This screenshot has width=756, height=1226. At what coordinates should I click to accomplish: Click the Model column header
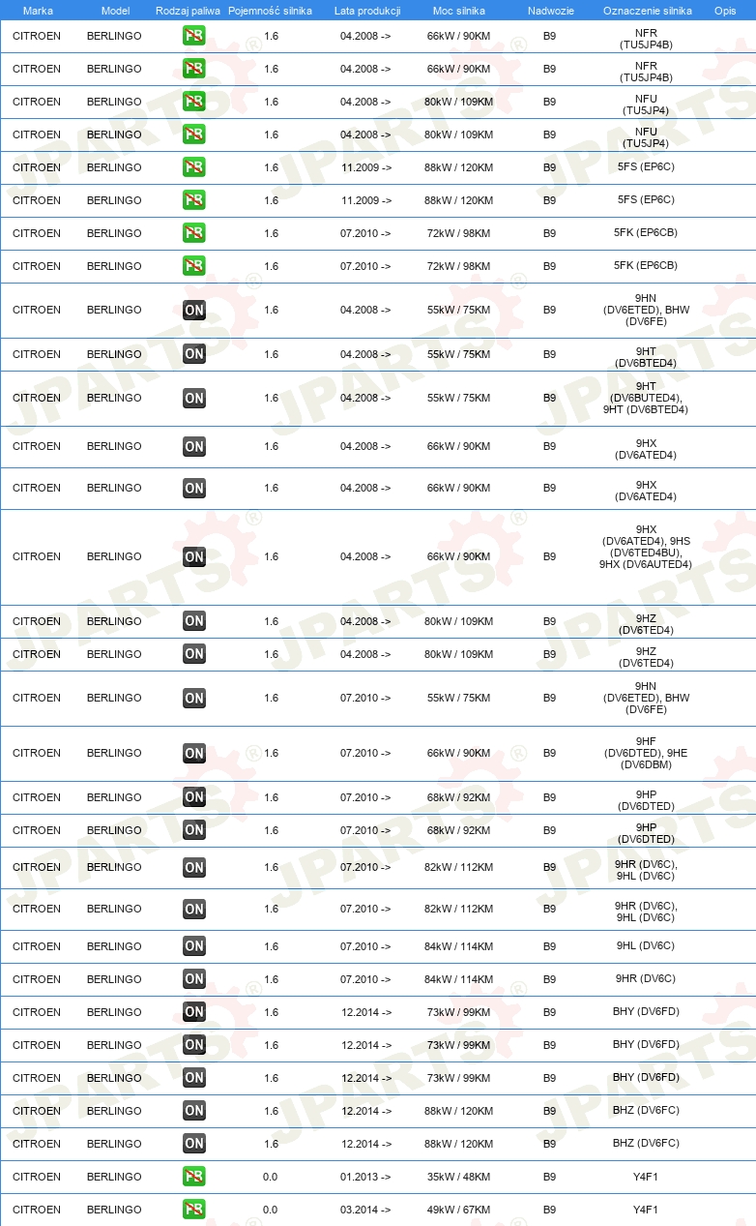(115, 11)
